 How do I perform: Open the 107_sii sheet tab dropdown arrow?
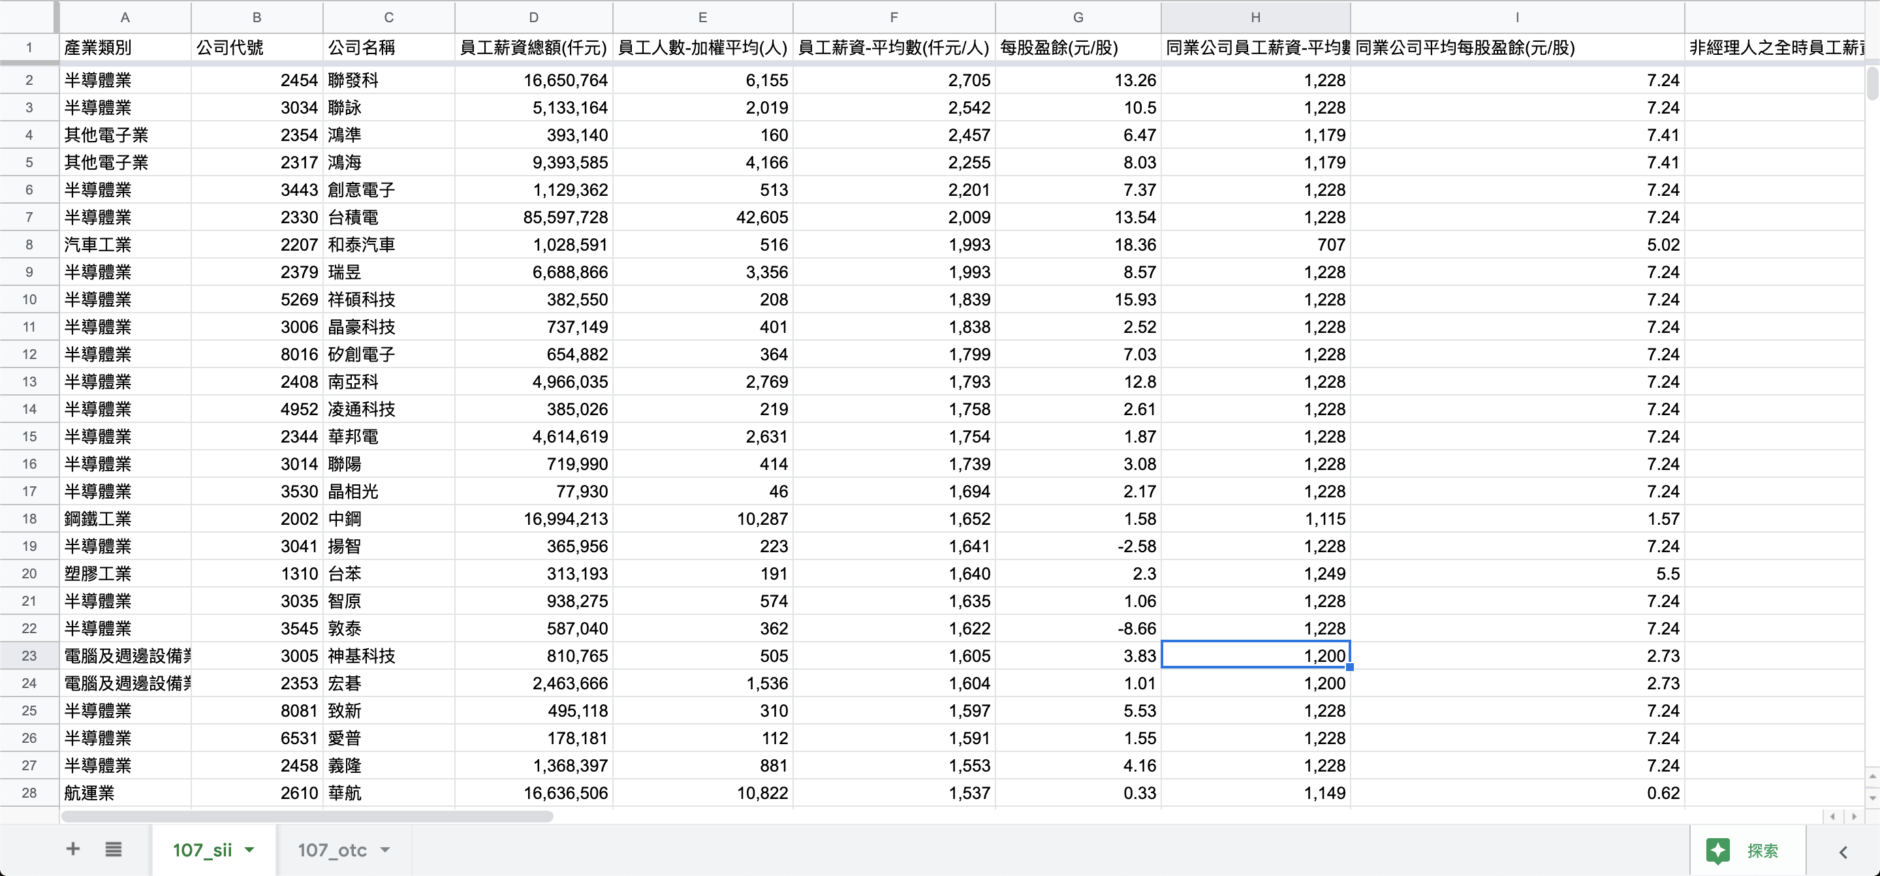point(249,850)
